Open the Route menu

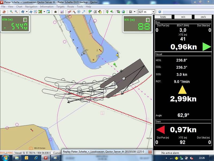coord(71,6)
